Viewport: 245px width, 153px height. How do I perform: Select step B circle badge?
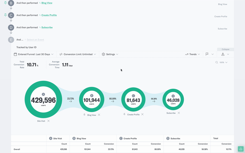point(11,3)
